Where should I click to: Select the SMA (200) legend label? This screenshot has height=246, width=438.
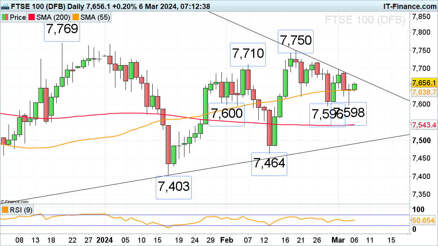point(53,17)
